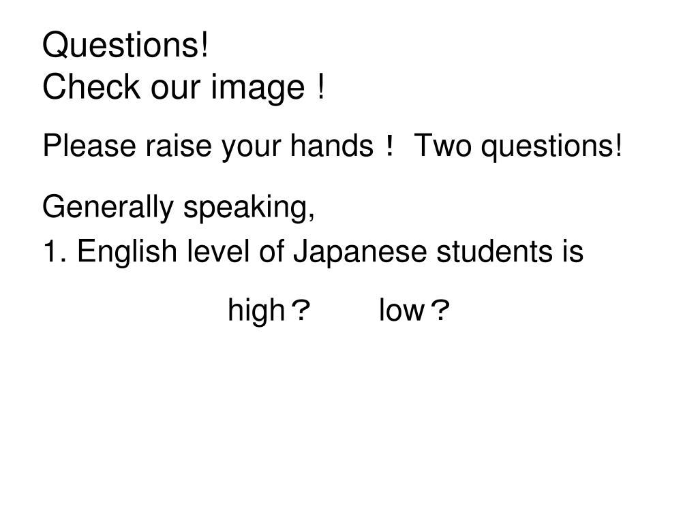Select the 'low?' answer text
The image size is (698, 523).
point(414,310)
